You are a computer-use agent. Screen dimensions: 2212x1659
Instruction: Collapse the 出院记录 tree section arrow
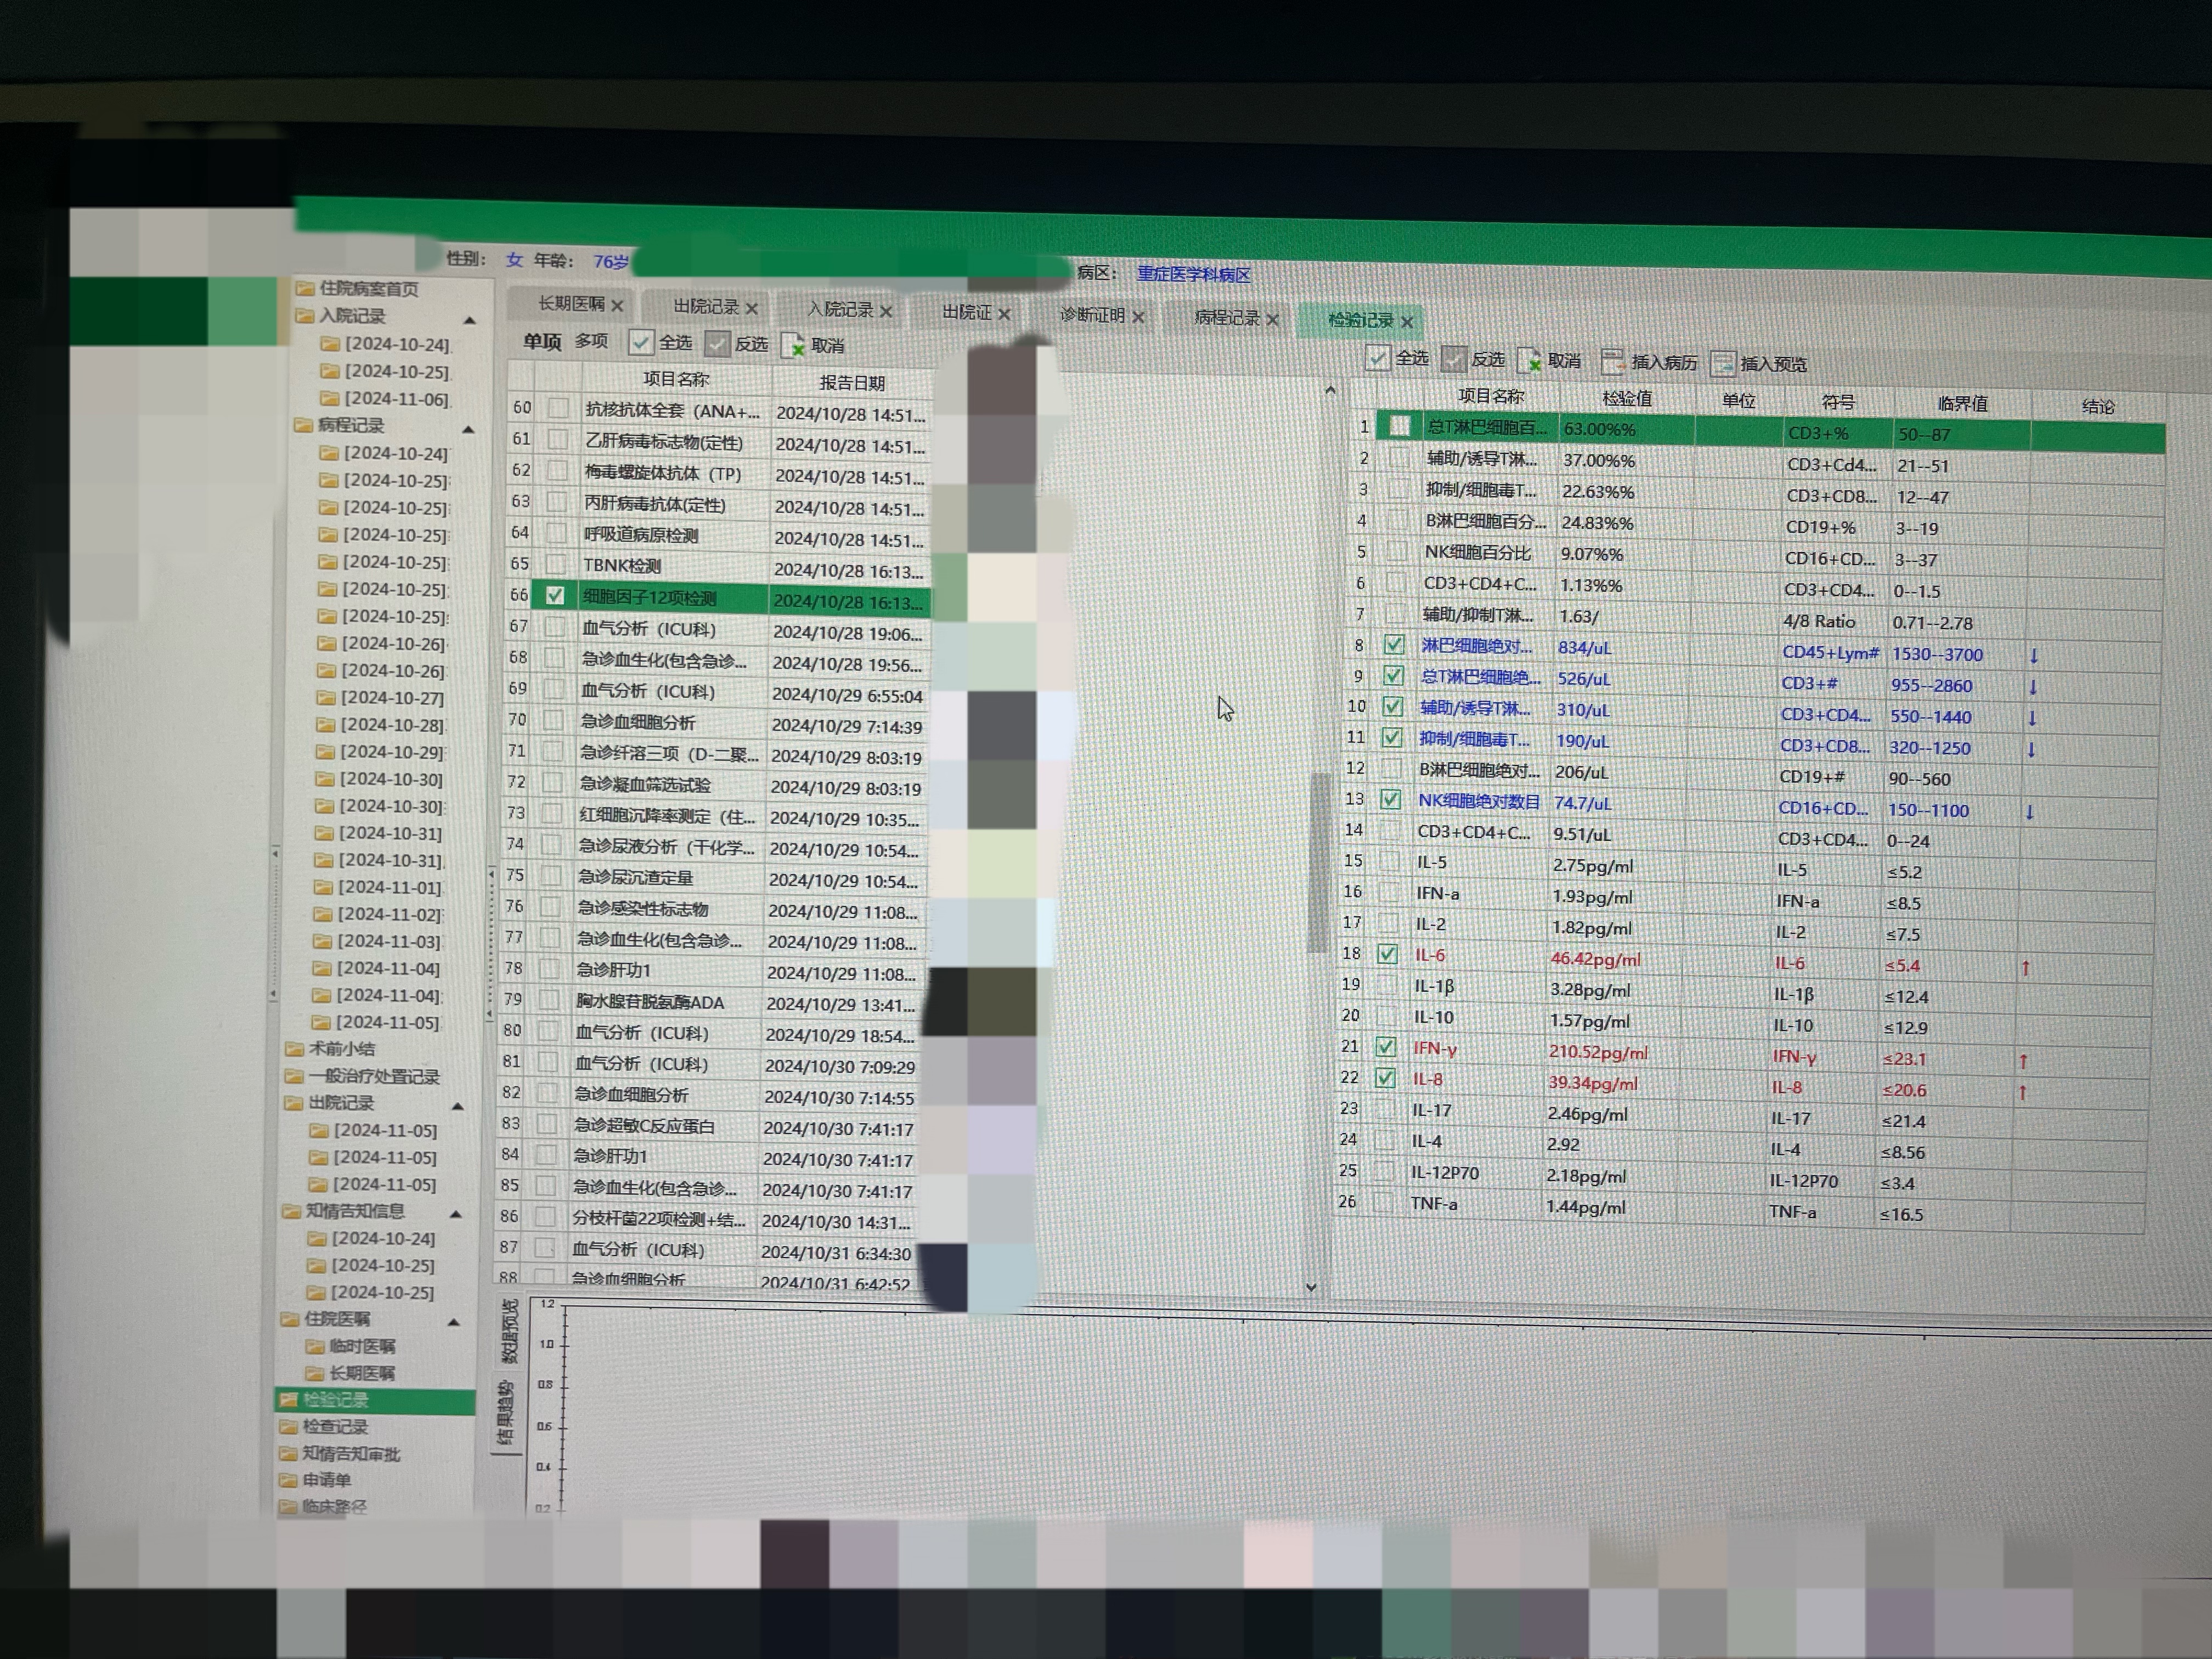[457, 1106]
